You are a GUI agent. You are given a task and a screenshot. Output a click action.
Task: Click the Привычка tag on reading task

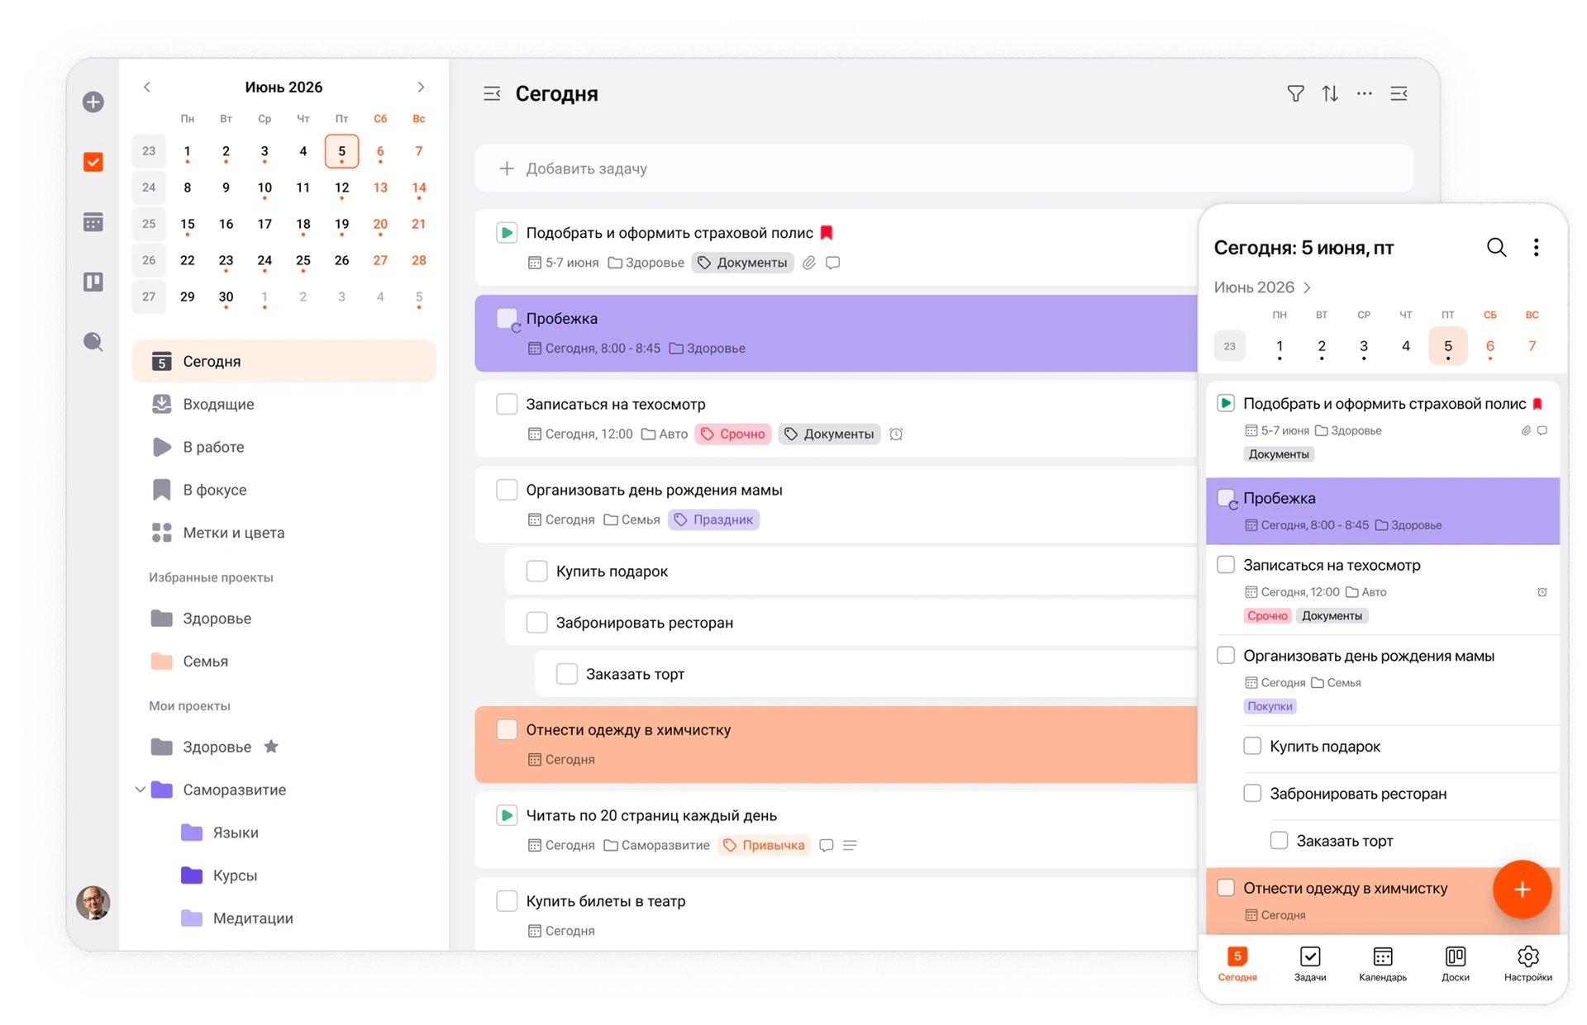coord(765,845)
